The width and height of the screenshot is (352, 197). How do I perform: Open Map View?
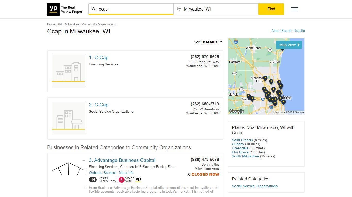(x=289, y=45)
